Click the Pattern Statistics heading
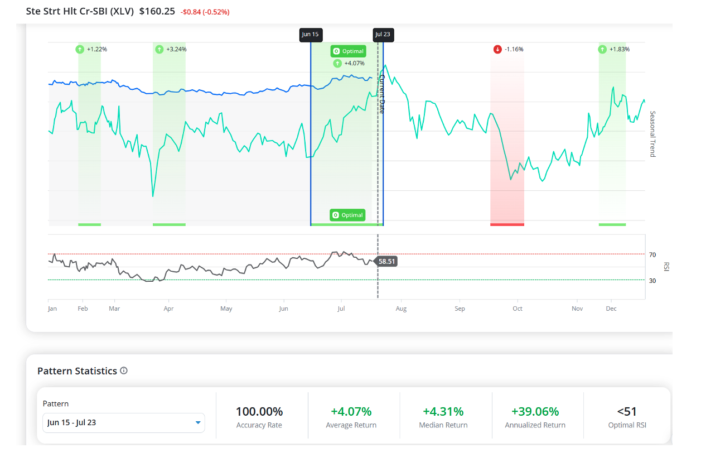The width and height of the screenshot is (701, 462). point(77,371)
